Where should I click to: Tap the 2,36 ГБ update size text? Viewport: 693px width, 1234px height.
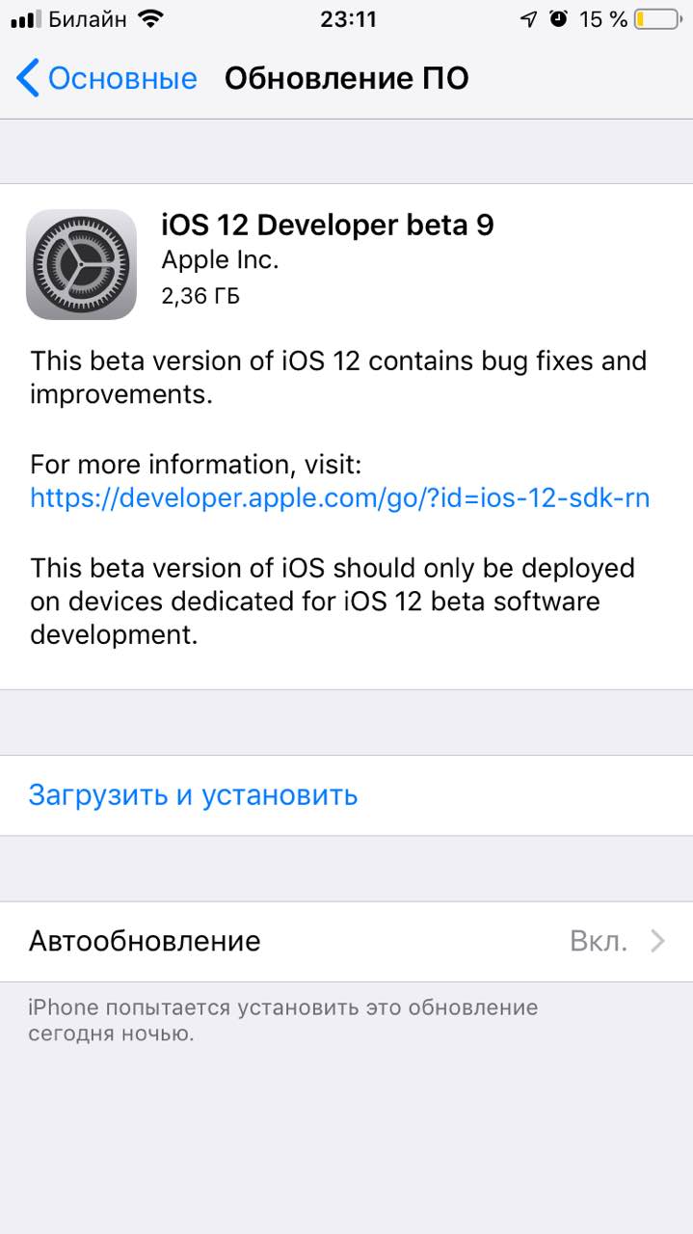click(200, 296)
